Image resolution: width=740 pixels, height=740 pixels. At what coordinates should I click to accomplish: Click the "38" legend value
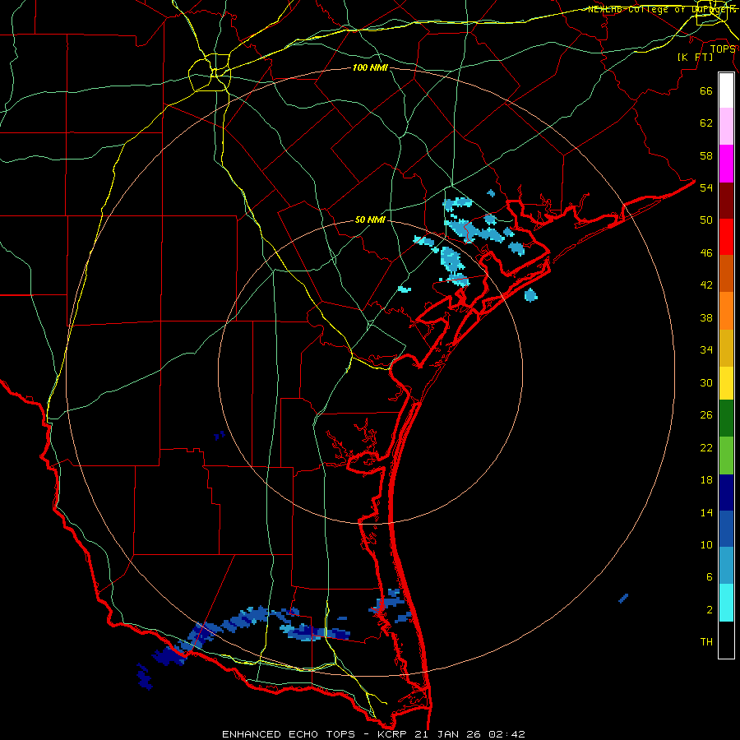(706, 317)
